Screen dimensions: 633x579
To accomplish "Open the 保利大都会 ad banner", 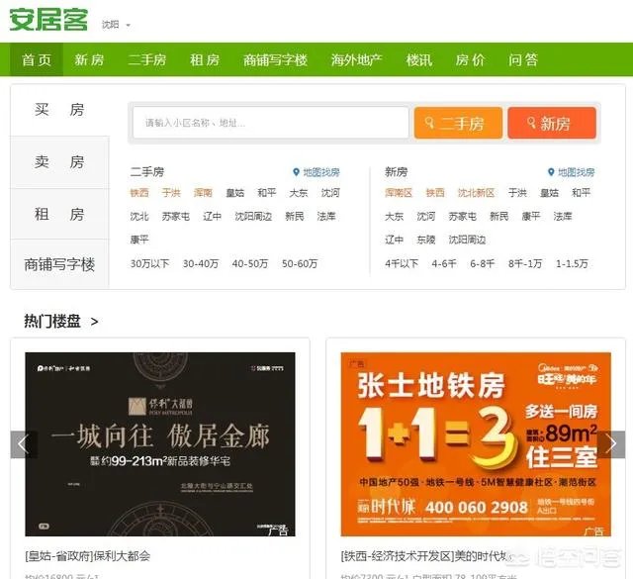I will click(160, 444).
